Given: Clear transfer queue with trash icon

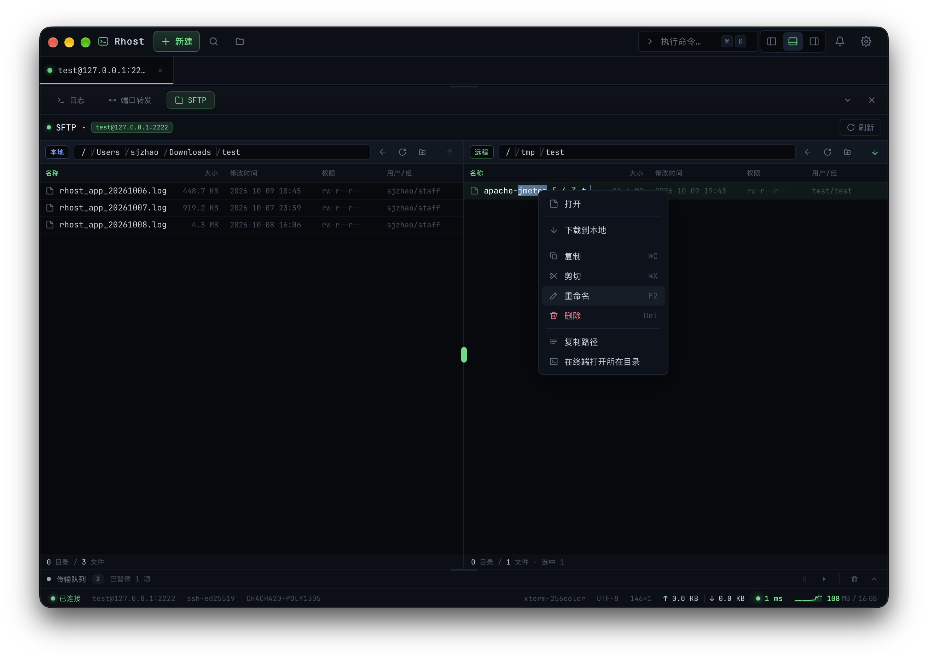Looking at the screenshot, I should [854, 579].
